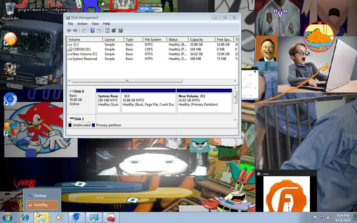Open the clock showing 8:14 PM
The width and height of the screenshot is (357, 223).
[x=343, y=217]
